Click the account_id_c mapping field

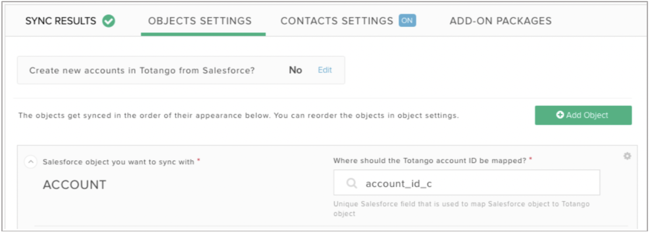pos(466,183)
